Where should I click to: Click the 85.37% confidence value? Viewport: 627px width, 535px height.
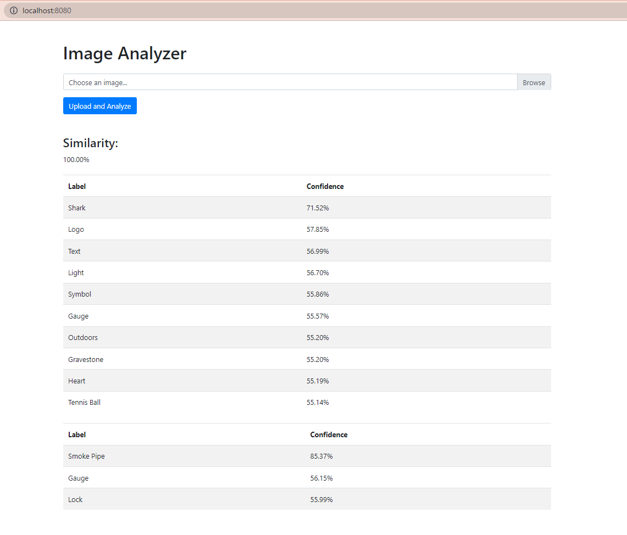pos(321,456)
